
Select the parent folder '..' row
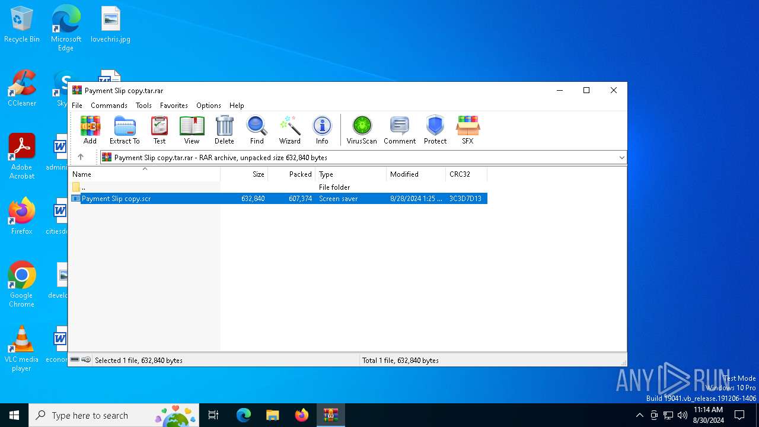coord(278,187)
